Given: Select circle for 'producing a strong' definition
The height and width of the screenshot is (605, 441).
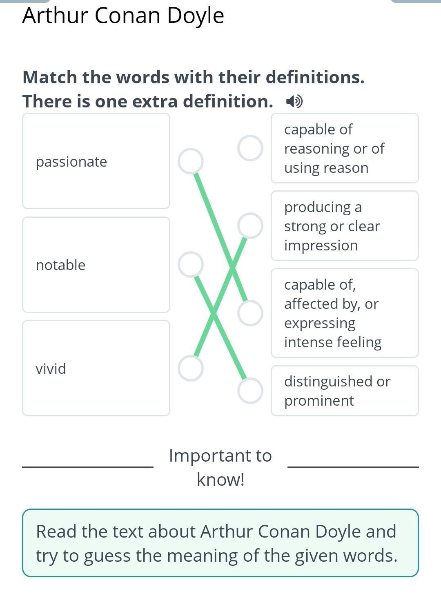Looking at the screenshot, I should tap(250, 225).
